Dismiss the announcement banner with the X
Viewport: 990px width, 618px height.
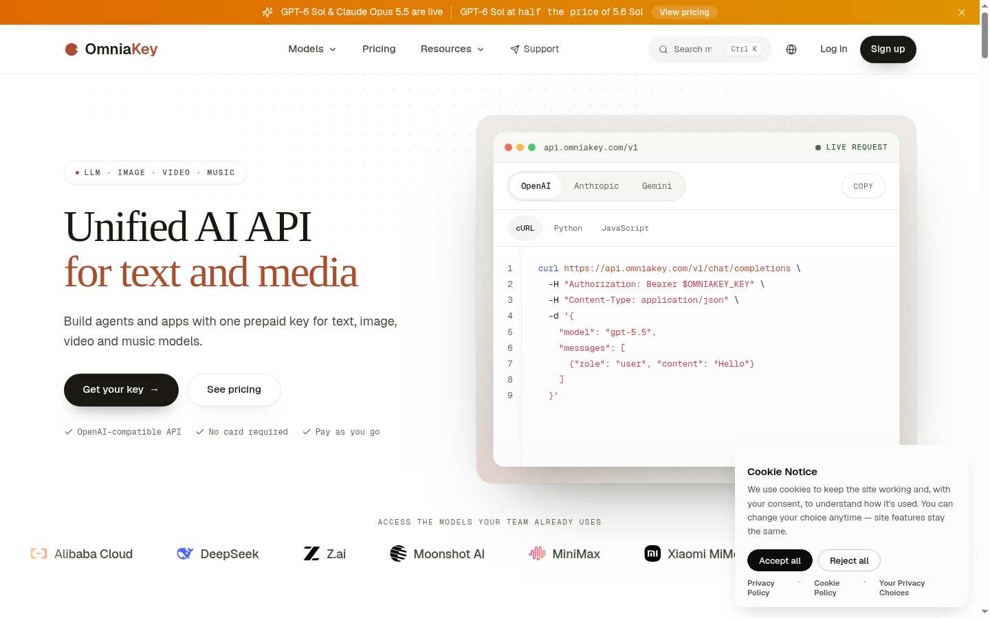point(962,12)
